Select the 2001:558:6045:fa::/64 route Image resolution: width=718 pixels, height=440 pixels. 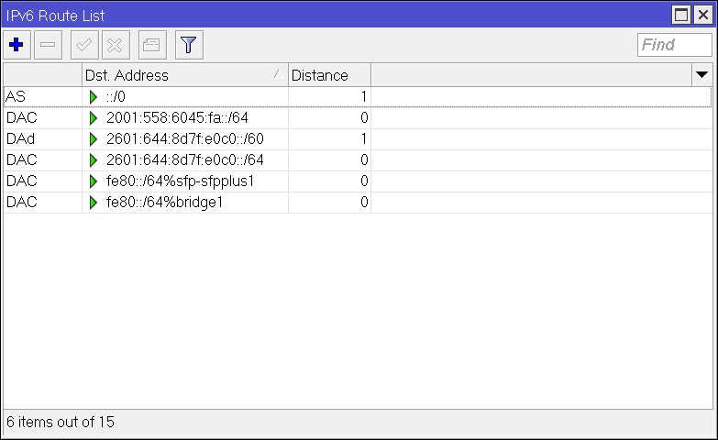pyautogui.click(x=358, y=117)
